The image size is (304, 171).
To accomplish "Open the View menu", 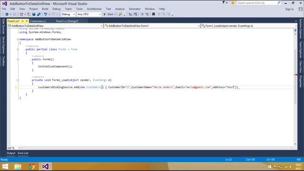I will (22, 9).
